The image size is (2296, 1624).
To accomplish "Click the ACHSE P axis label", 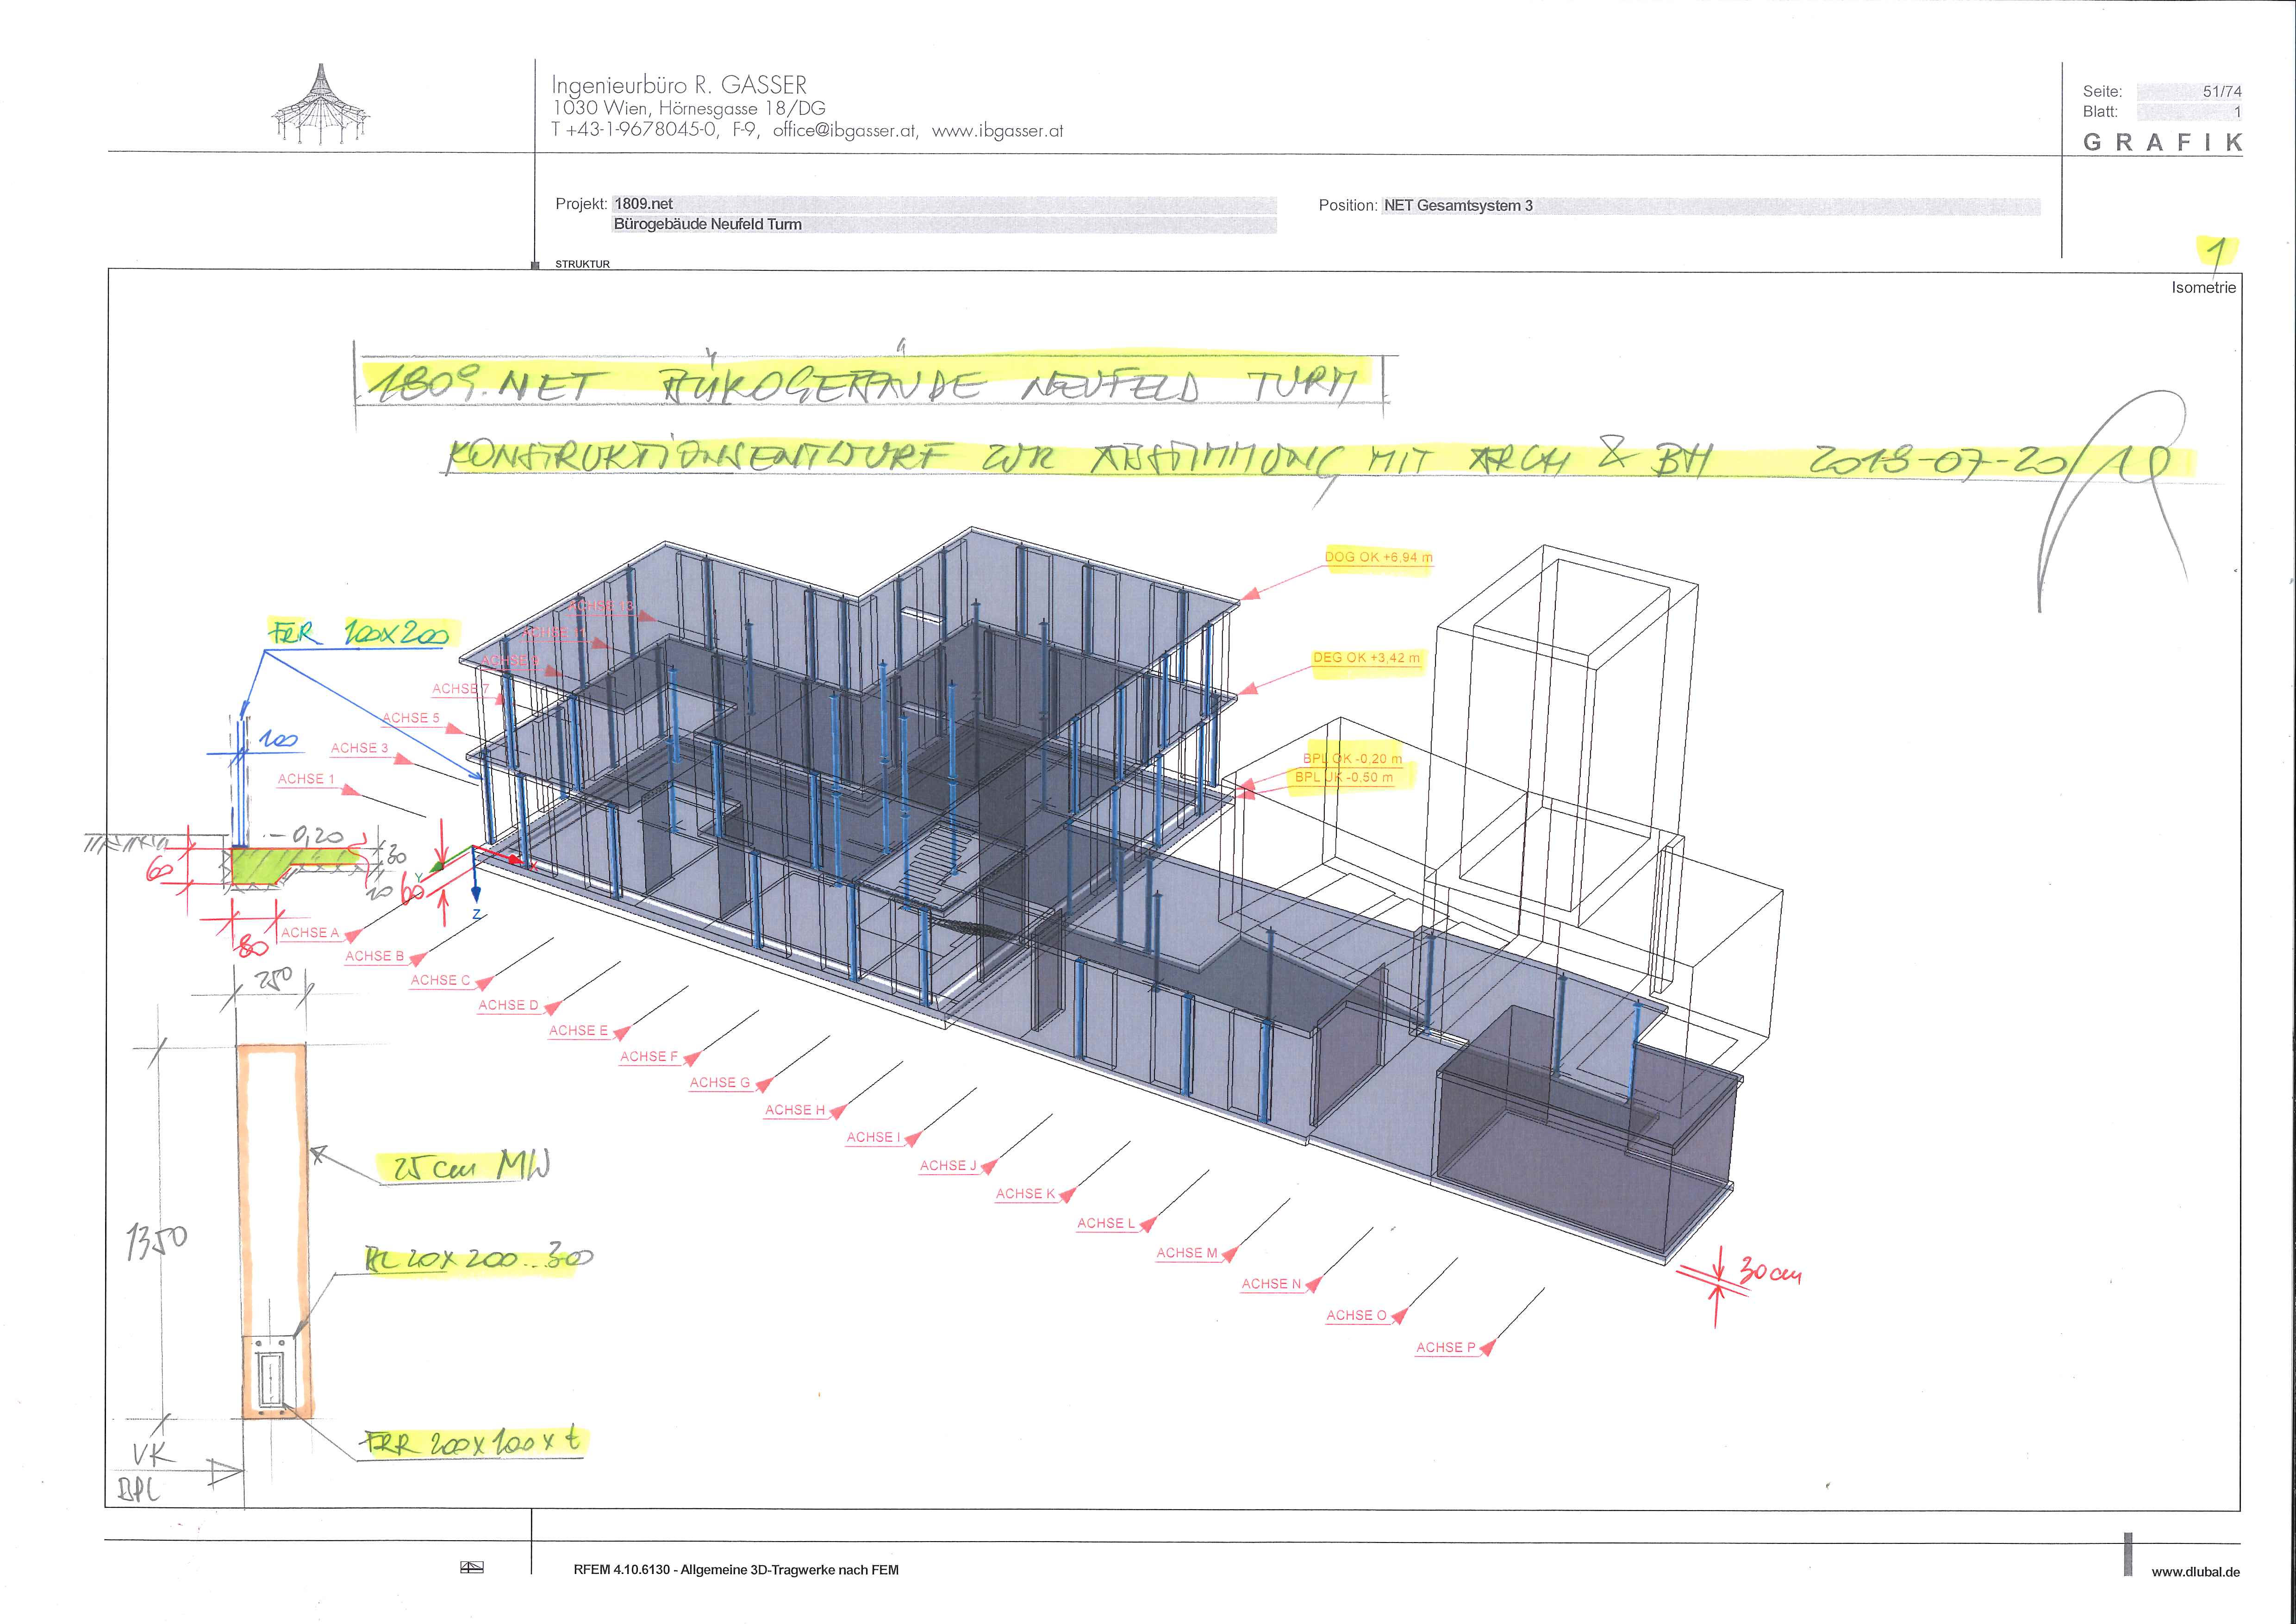I will [1446, 1348].
